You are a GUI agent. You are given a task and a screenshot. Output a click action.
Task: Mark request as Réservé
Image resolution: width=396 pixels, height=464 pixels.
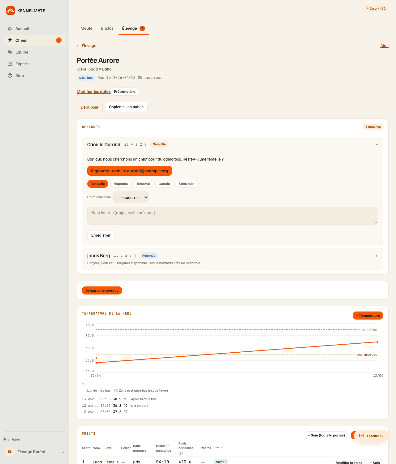click(144, 184)
